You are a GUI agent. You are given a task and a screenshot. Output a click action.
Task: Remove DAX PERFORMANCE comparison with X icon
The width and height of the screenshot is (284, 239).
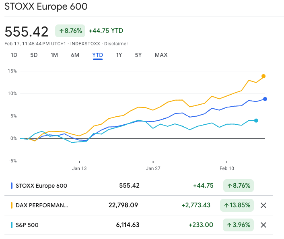point(263,205)
